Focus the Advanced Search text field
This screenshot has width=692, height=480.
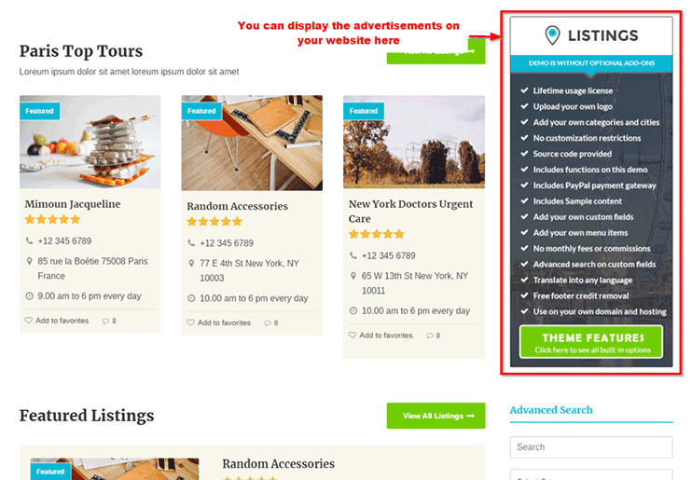point(591,447)
